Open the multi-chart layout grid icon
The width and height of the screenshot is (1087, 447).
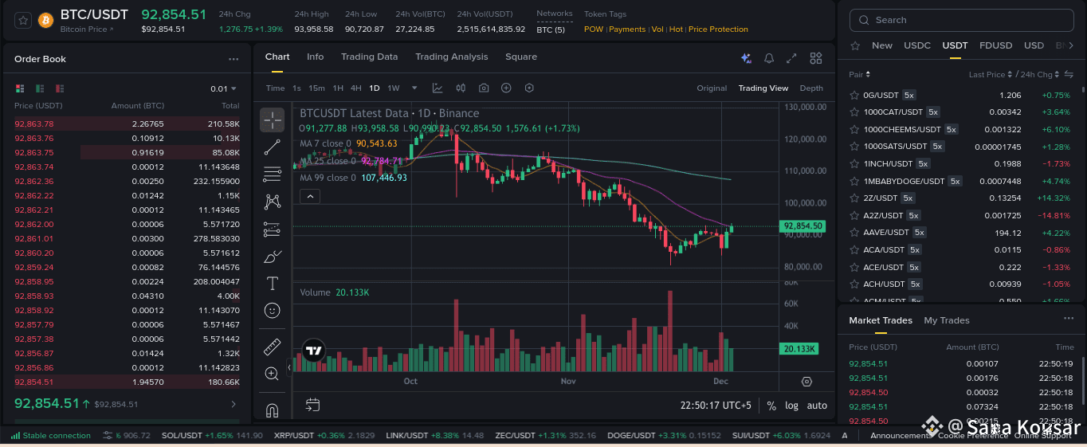816,58
